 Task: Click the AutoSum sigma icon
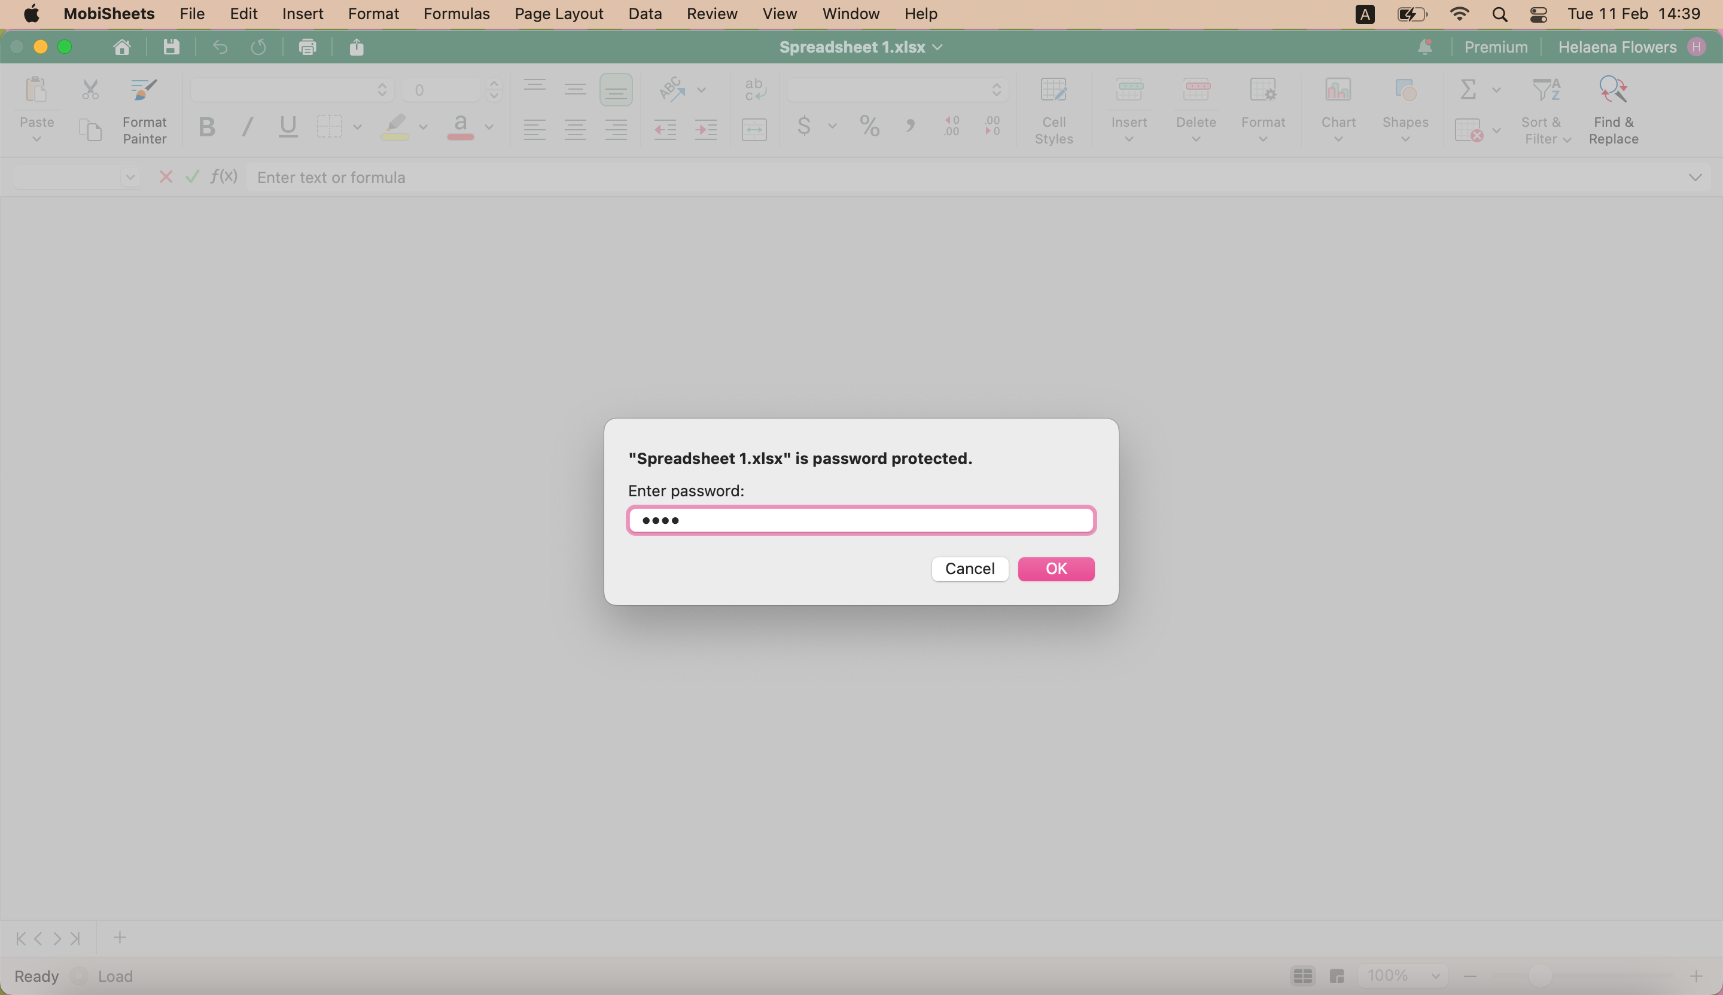[1469, 90]
